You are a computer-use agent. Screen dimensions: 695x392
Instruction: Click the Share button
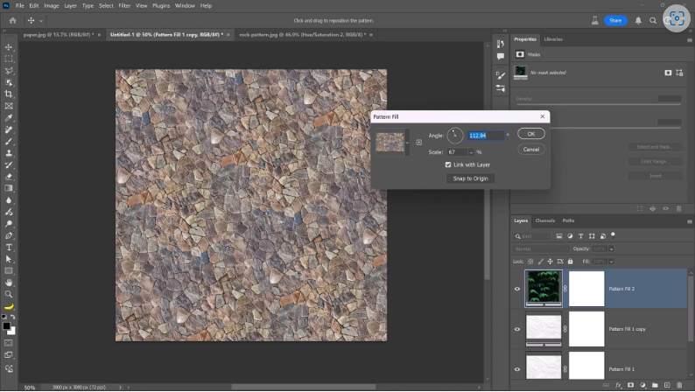615,20
